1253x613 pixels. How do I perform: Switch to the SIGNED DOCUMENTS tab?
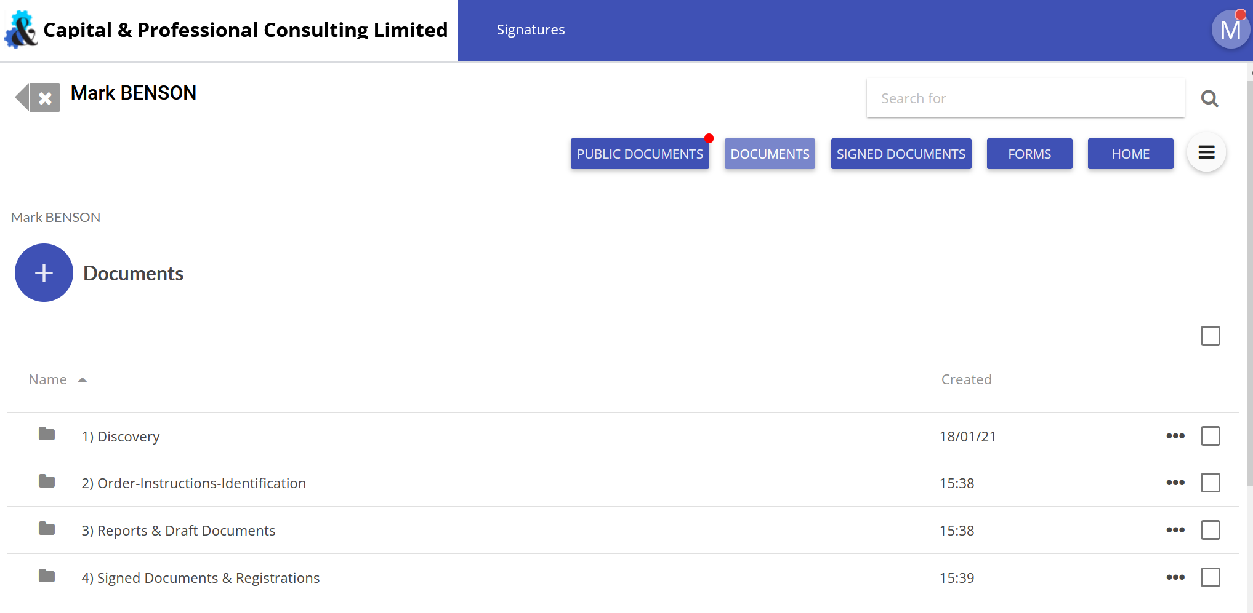[901, 154]
